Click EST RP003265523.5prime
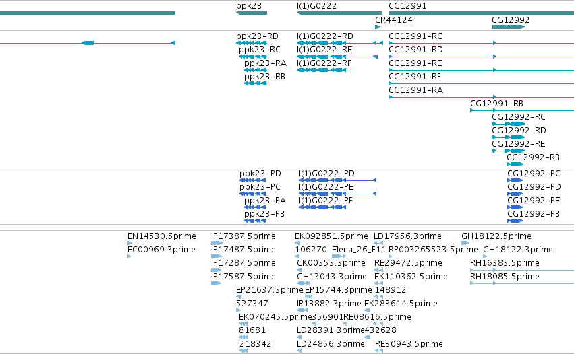574x354 pixels. click(x=391, y=256)
